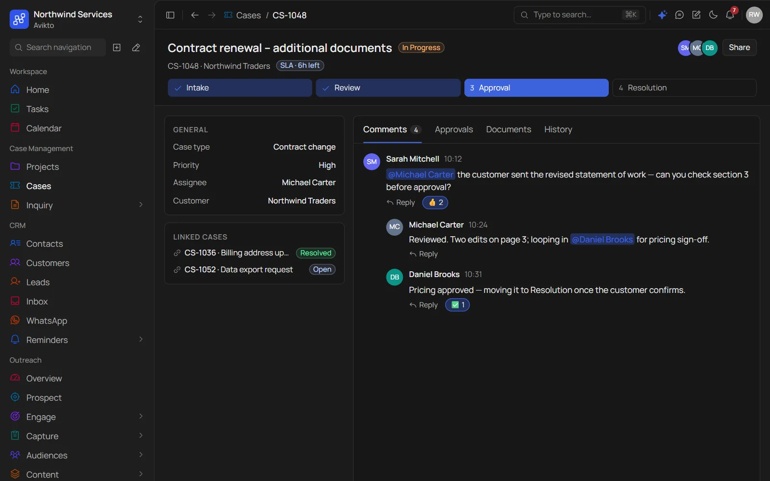Toggle the sidebar panel icon
Screen dimensions: 770x481
(170, 15)
